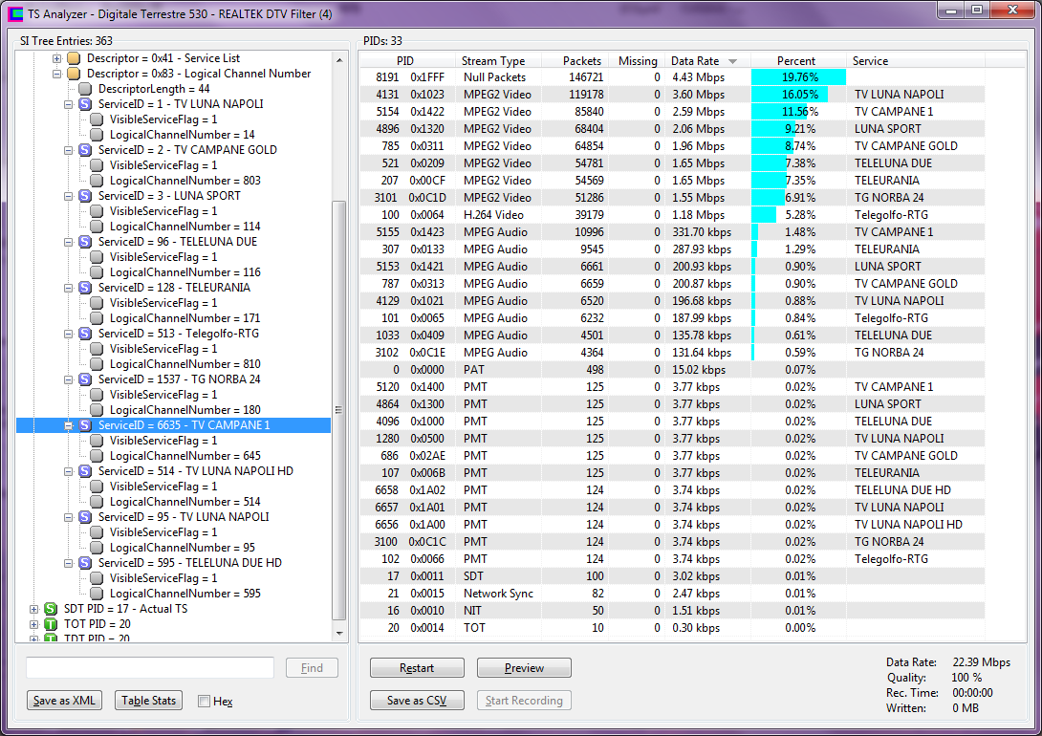Collapse the ServiceID = 513 Telegolfo-RTG node
Viewport: 1042px width, 736px height.
(x=69, y=334)
